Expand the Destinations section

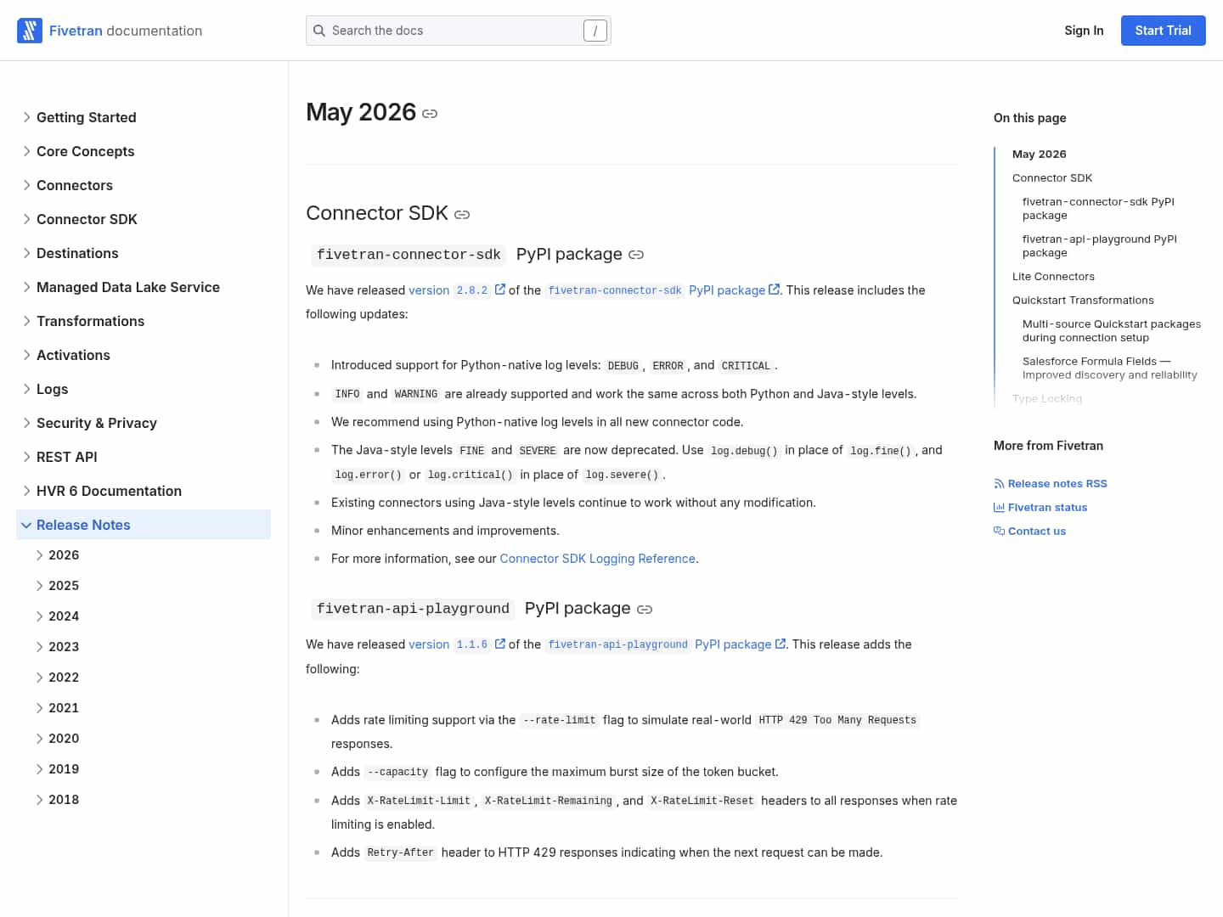click(26, 253)
